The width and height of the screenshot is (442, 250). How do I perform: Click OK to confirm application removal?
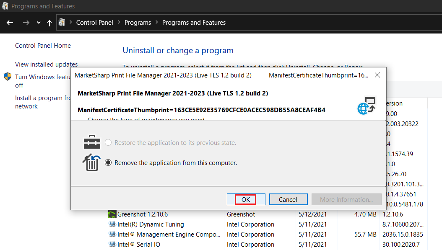[x=246, y=199]
